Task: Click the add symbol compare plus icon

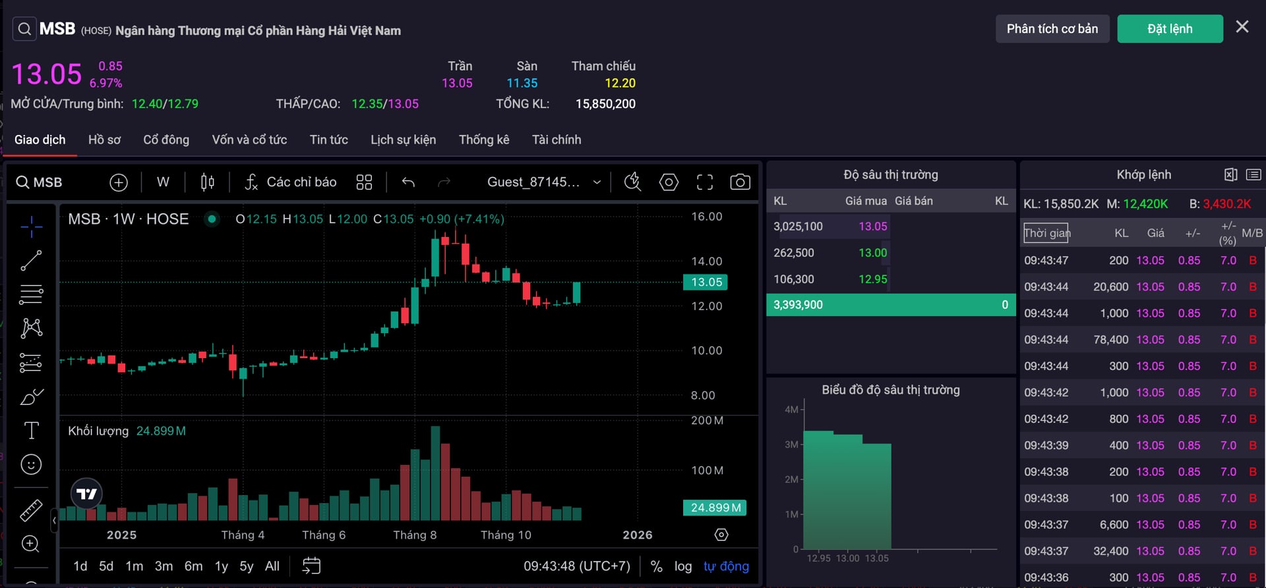Action: 119,182
